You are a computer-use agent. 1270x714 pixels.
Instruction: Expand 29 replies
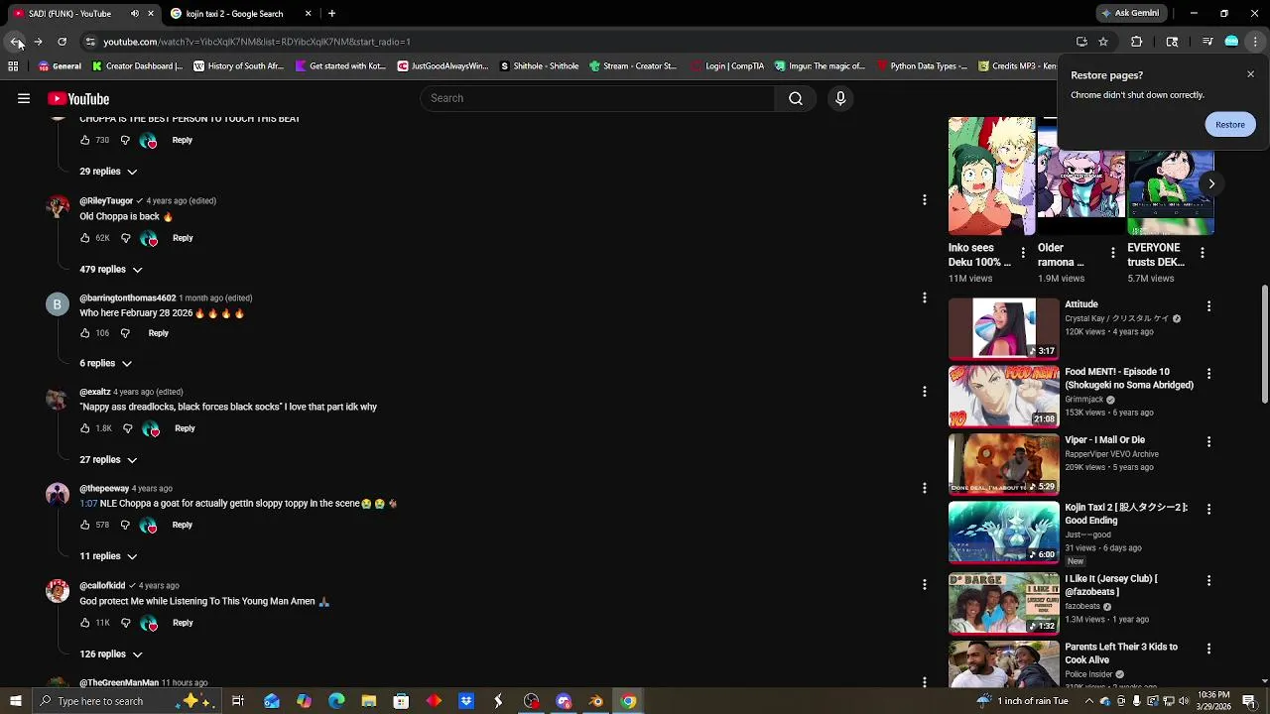pyautogui.click(x=108, y=172)
